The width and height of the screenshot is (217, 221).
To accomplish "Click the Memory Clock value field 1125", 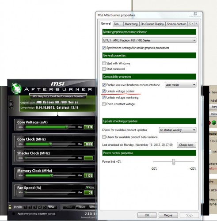I will [x=88, y=175].
